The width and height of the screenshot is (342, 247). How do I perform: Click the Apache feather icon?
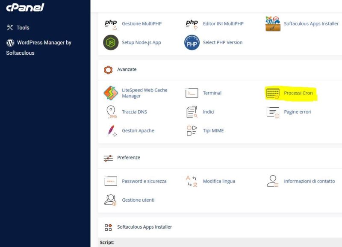(112, 131)
